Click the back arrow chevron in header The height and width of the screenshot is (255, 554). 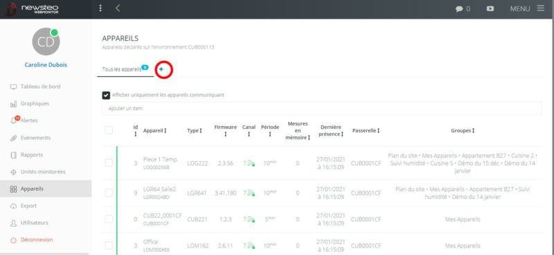point(118,8)
